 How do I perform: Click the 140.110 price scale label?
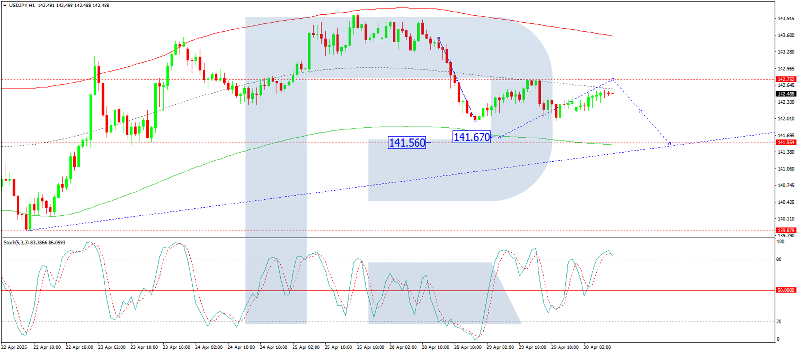tap(786, 219)
